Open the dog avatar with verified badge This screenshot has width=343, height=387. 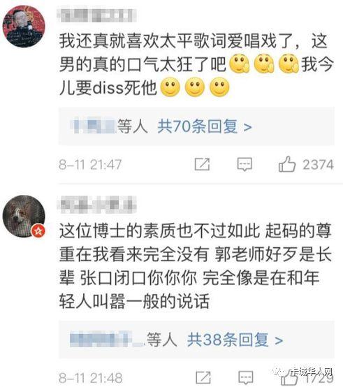tap(24, 217)
